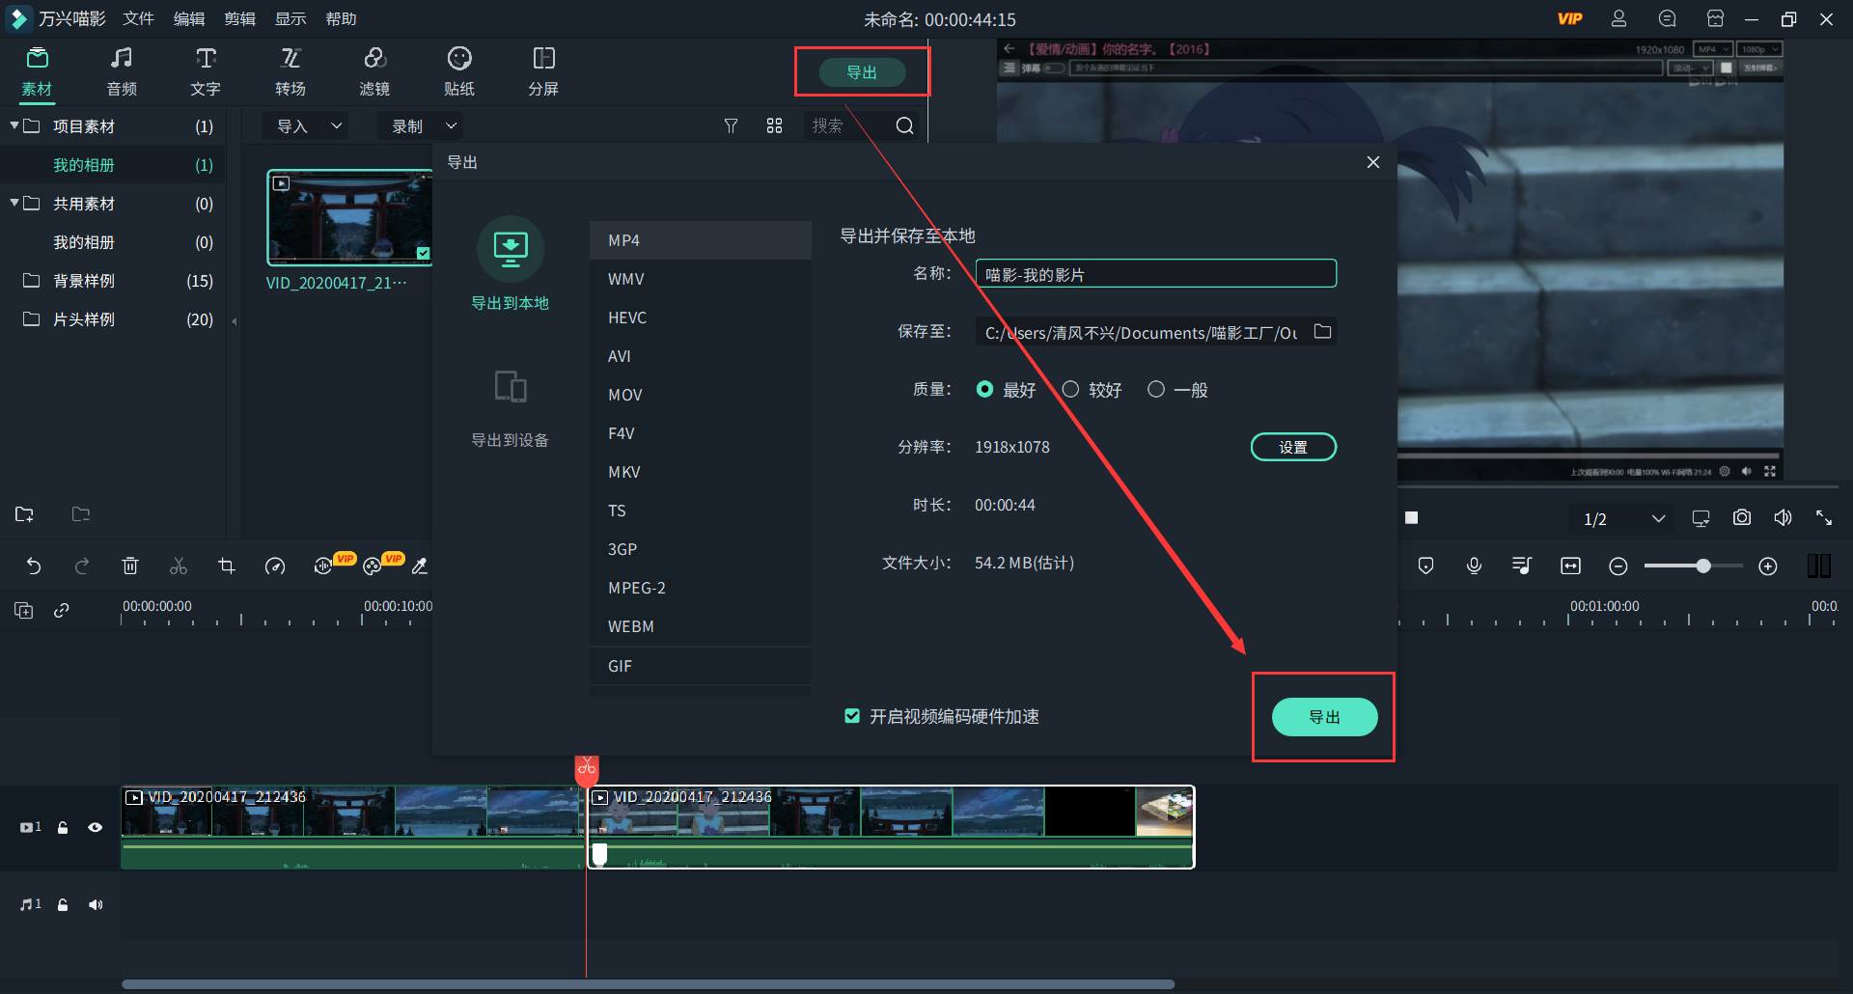Open the 剪辑 menu
The height and width of the screenshot is (994, 1853).
click(x=239, y=19)
